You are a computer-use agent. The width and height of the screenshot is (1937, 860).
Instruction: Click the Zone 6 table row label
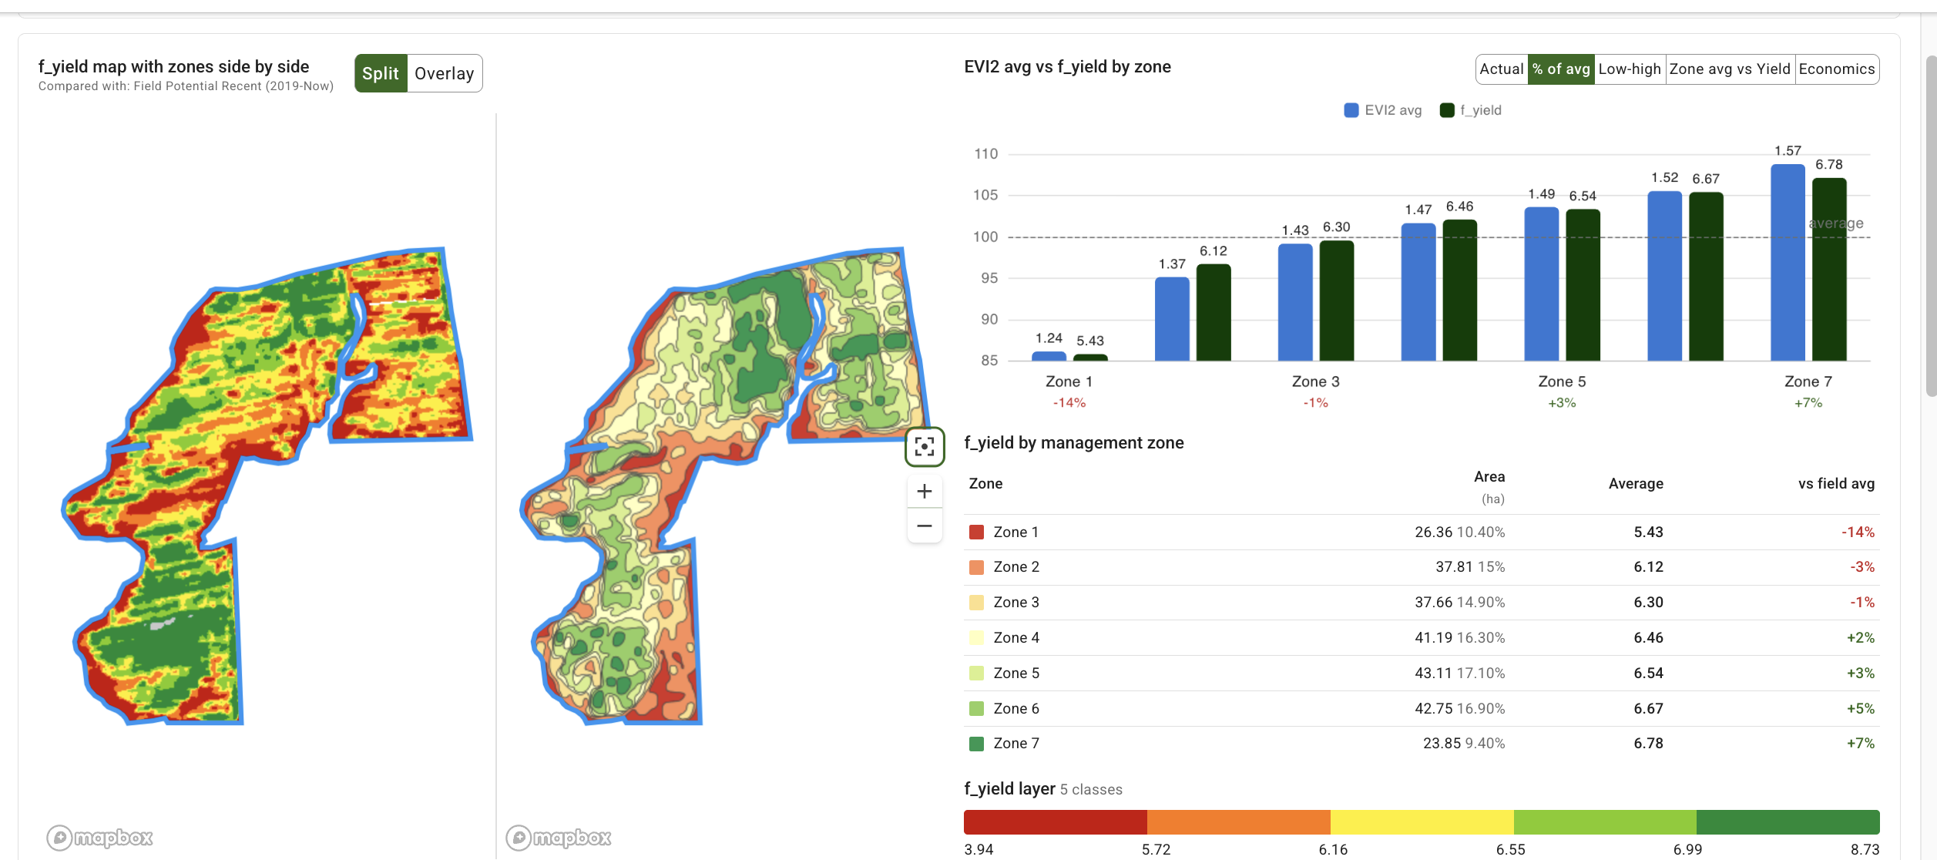point(1016,709)
